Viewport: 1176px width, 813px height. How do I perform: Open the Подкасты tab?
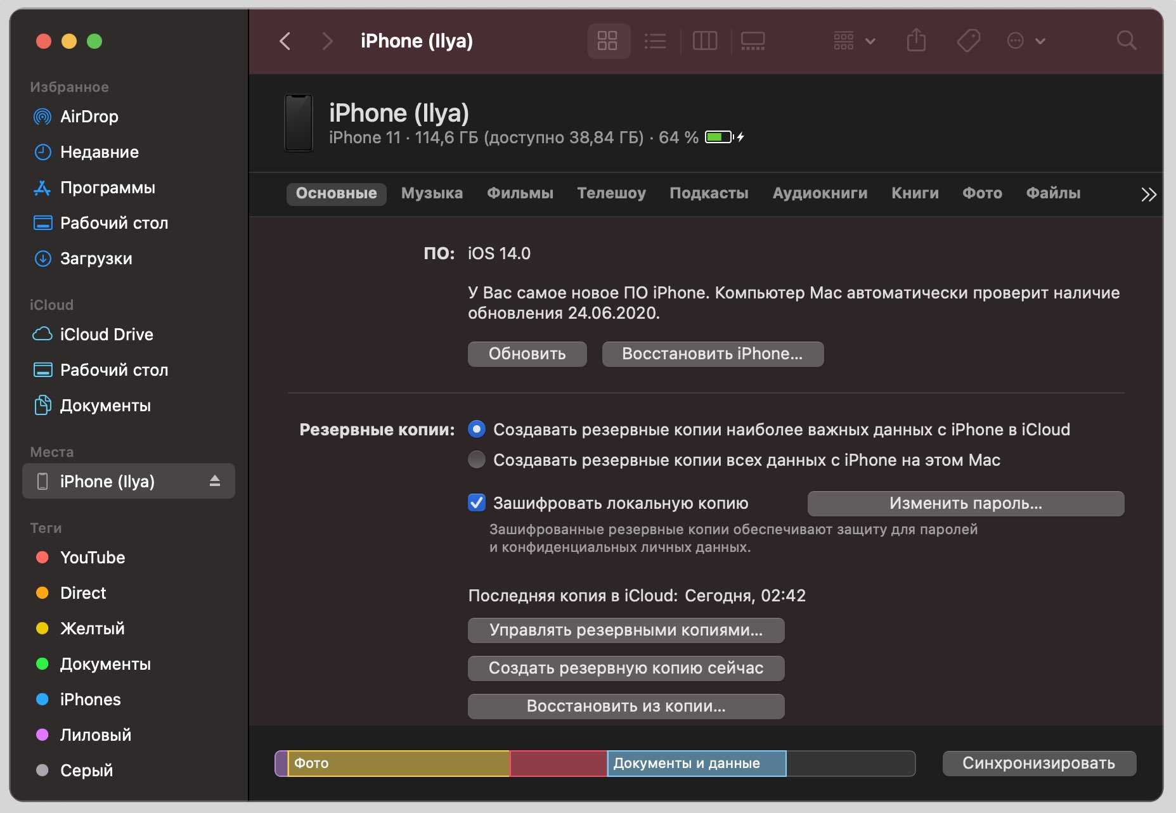[x=709, y=193]
